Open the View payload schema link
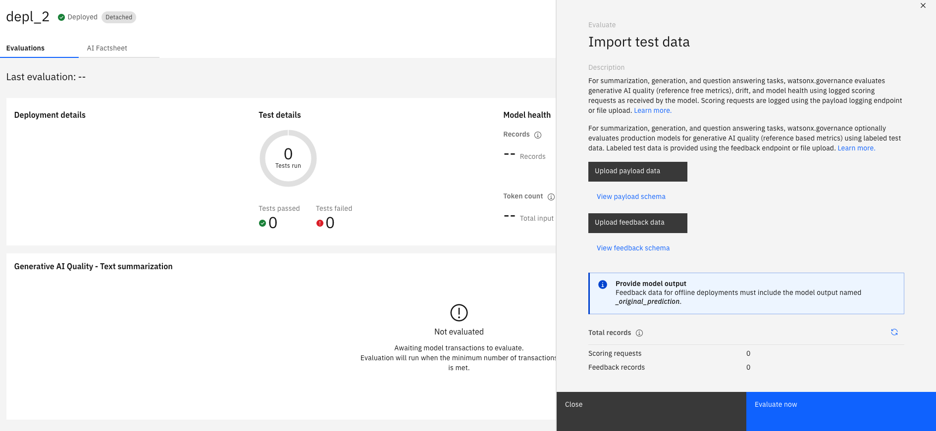This screenshot has width=936, height=431. (x=631, y=196)
